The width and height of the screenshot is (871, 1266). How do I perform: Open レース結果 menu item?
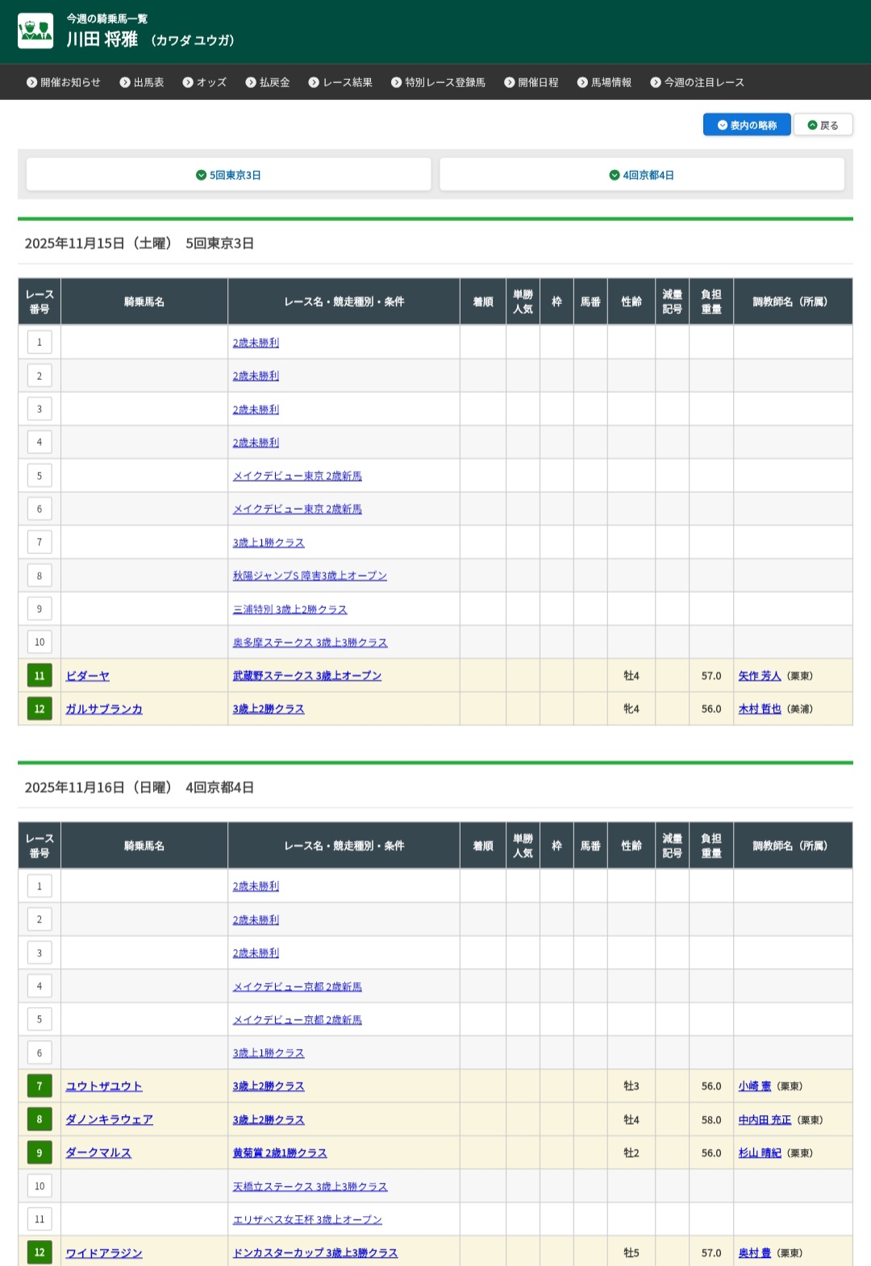point(340,82)
